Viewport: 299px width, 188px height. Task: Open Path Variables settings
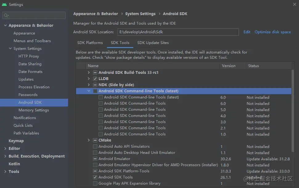(x=26, y=133)
